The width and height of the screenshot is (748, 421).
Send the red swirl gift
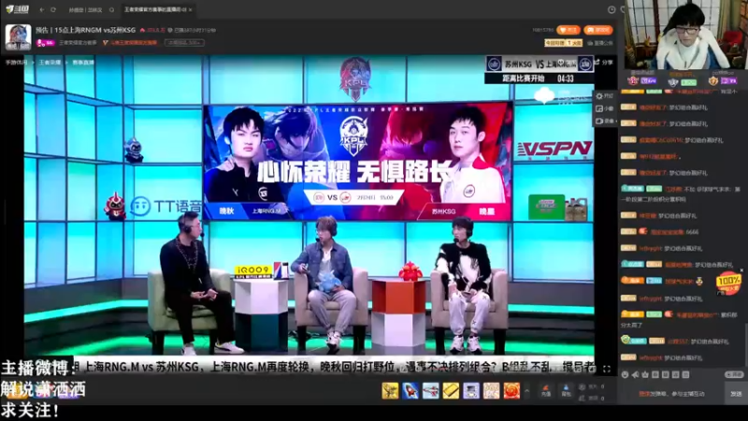point(511,390)
